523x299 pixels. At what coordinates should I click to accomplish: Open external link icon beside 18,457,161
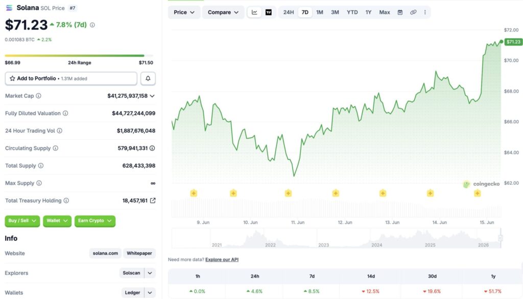click(153, 200)
